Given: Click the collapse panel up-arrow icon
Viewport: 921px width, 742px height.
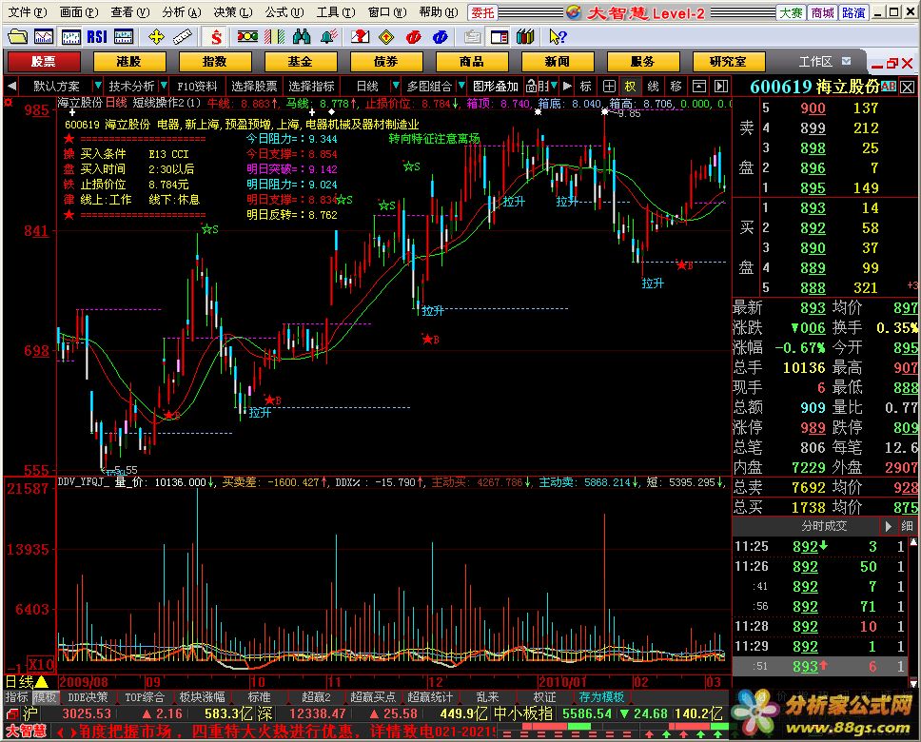Looking at the screenshot, I should [699, 87].
